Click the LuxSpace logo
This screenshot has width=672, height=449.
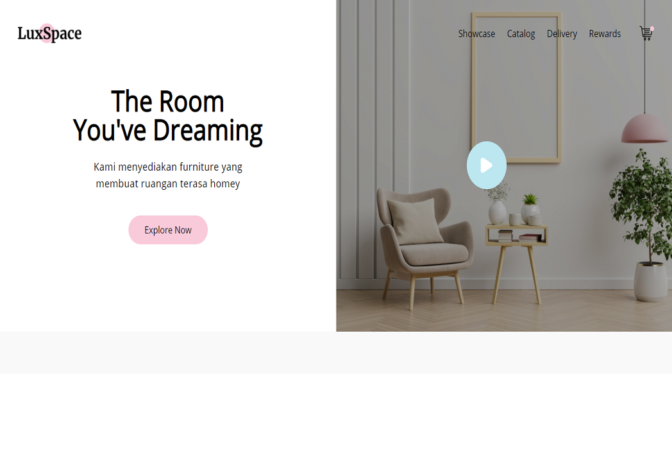49,33
